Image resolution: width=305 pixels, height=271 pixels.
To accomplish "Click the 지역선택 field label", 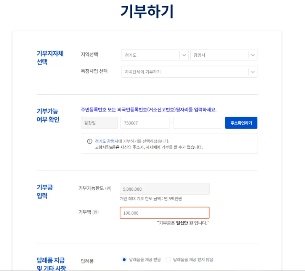I will pos(89,54).
